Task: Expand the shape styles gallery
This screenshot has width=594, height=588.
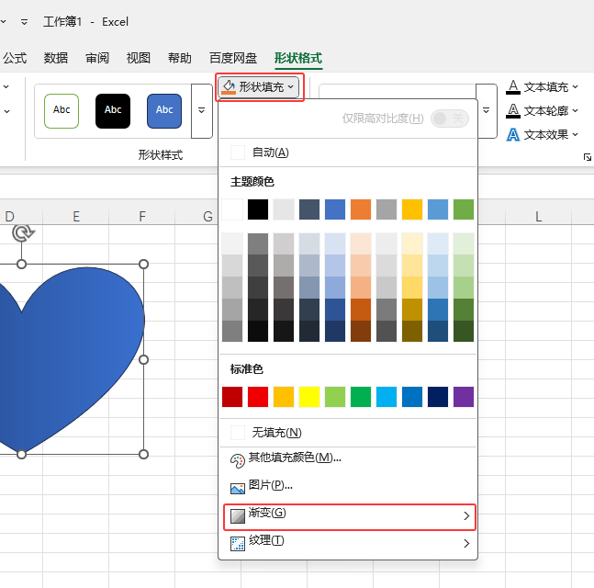Action: point(202,110)
